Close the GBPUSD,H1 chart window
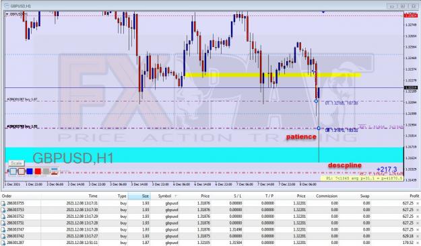Screen dimensions: 421x246 [414, 6]
